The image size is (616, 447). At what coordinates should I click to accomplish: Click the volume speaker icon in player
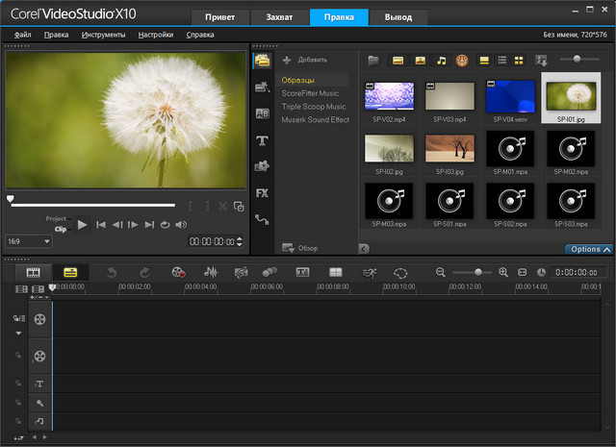[181, 225]
